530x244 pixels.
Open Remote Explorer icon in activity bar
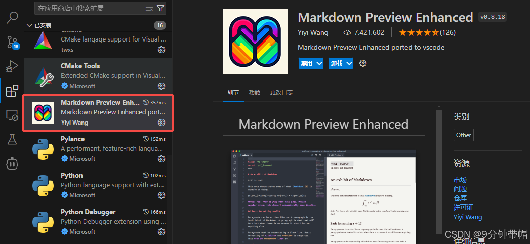12,115
